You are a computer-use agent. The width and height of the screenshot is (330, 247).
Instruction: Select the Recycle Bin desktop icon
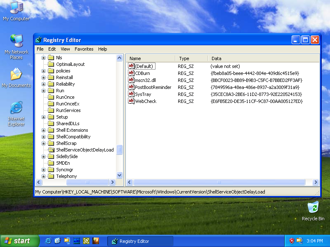(313, 207)
